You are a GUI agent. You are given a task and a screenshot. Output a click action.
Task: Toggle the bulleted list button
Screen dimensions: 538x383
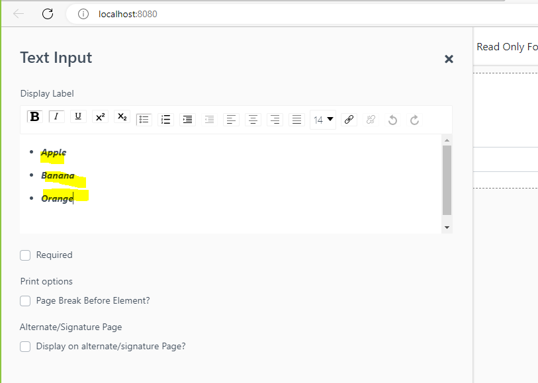(144, 120)
